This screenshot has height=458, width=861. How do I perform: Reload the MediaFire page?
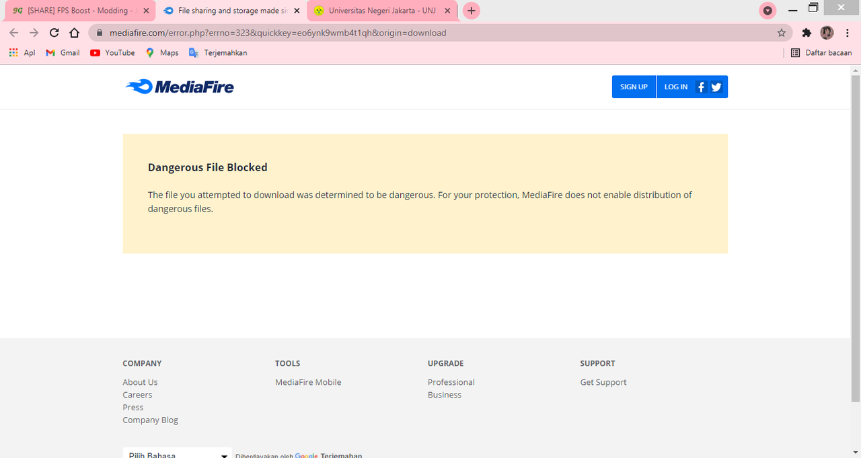(54, 32)
